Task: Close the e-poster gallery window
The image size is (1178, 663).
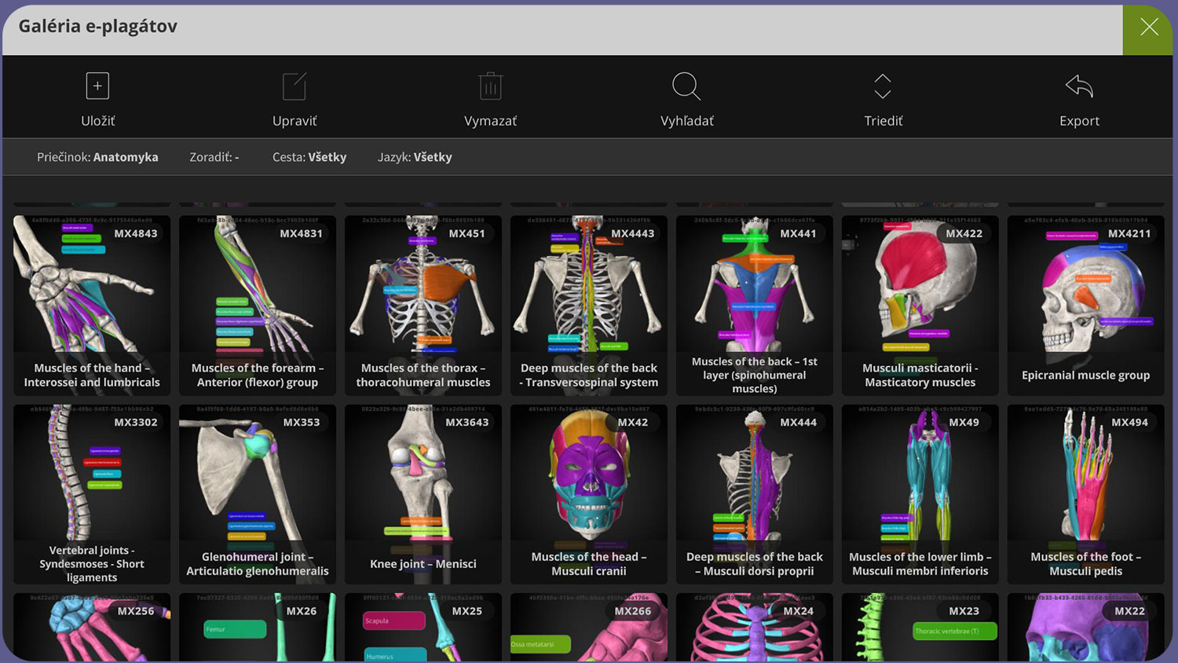Action: [1148, 27]
